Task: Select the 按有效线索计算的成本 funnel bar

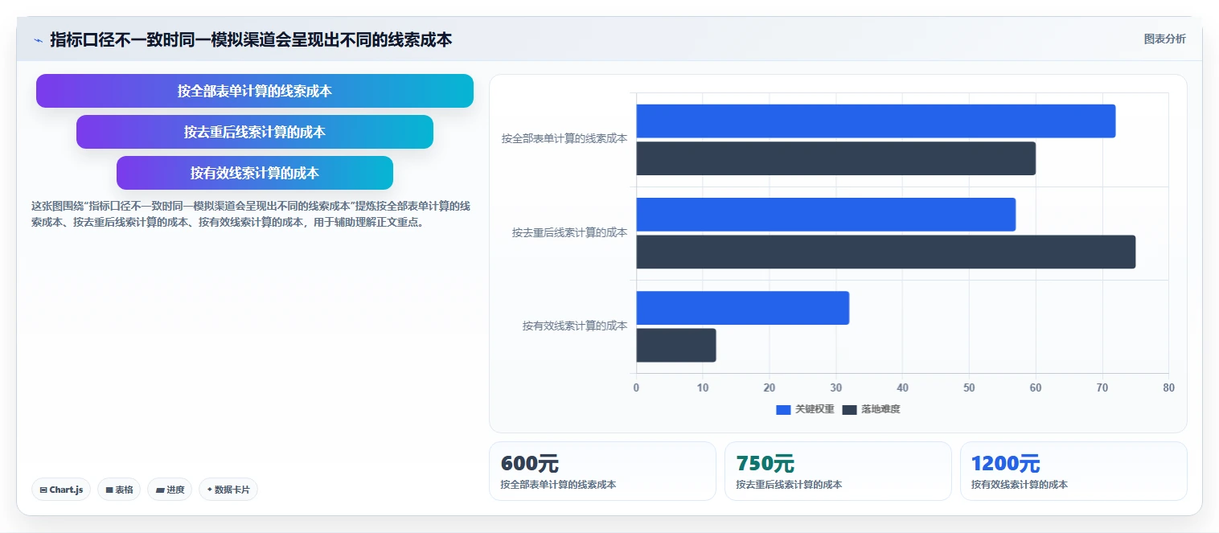Action: 255,173
